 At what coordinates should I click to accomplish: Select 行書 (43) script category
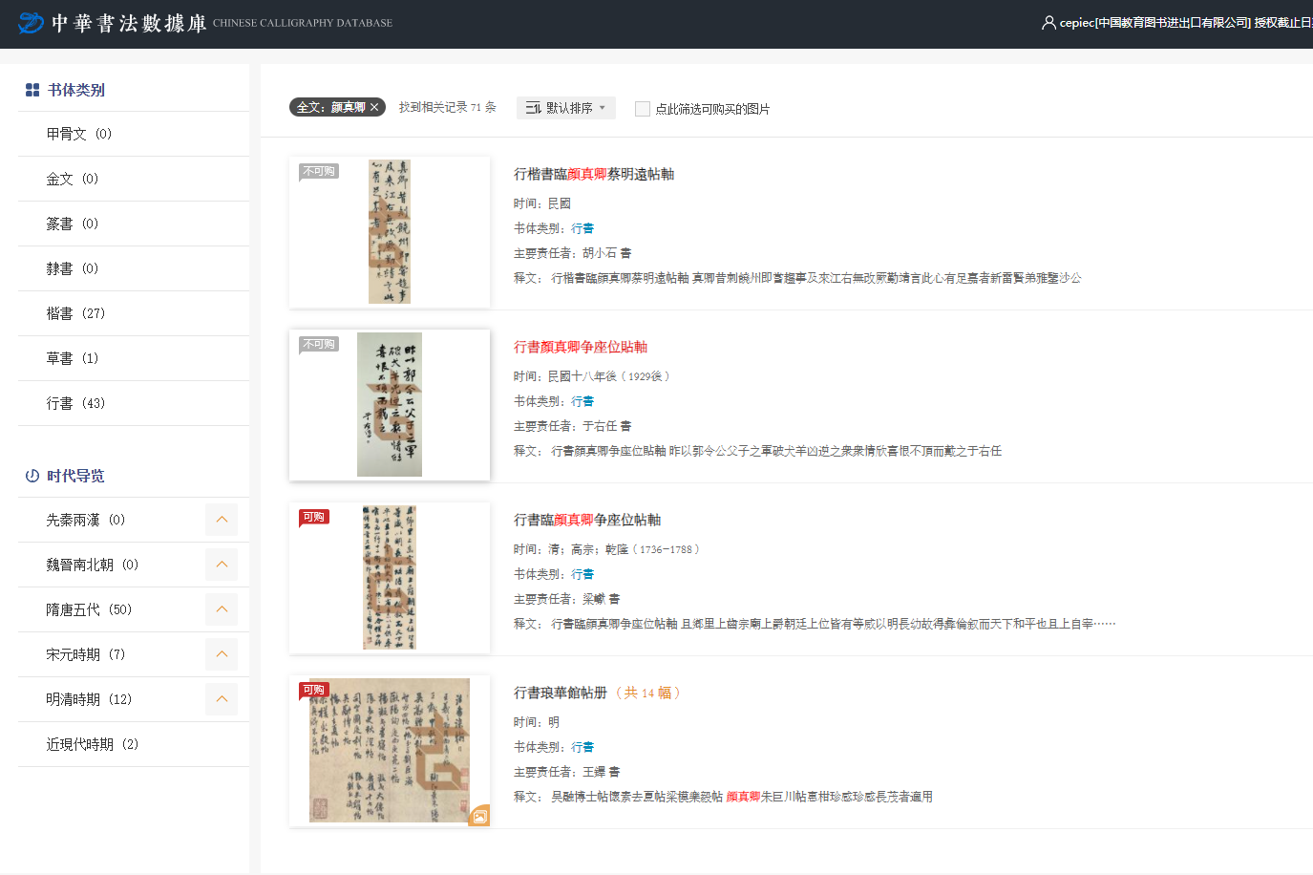point(75,403)
